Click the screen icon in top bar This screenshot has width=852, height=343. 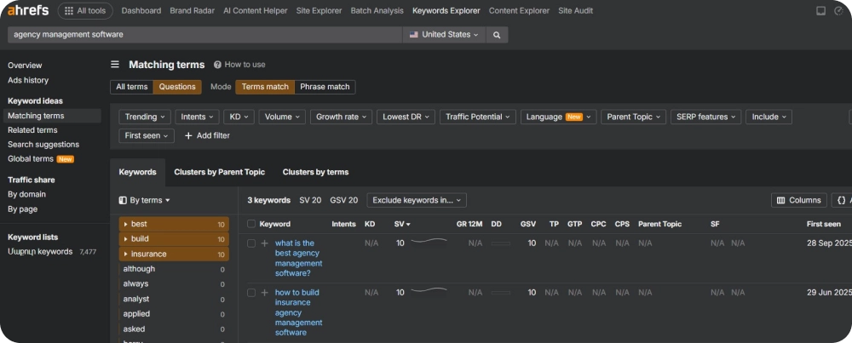pos(820,11)
